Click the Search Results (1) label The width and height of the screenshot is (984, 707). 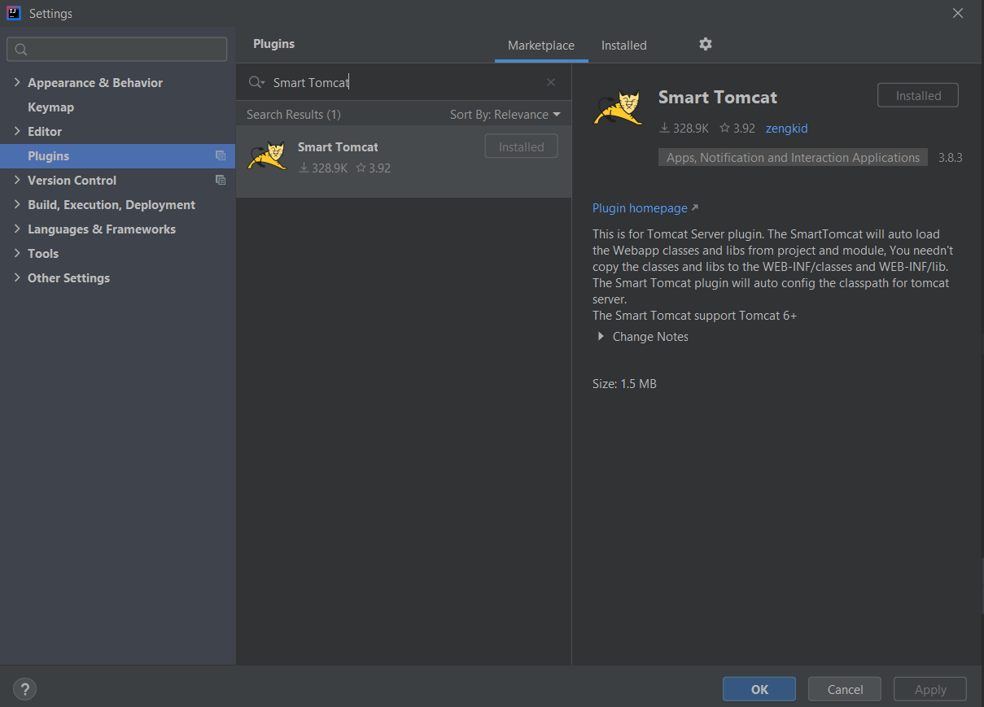pyautogui.click(x=294, y=115)
